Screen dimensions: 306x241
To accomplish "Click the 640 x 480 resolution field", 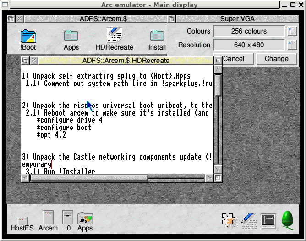I will [x=249, y=45].
